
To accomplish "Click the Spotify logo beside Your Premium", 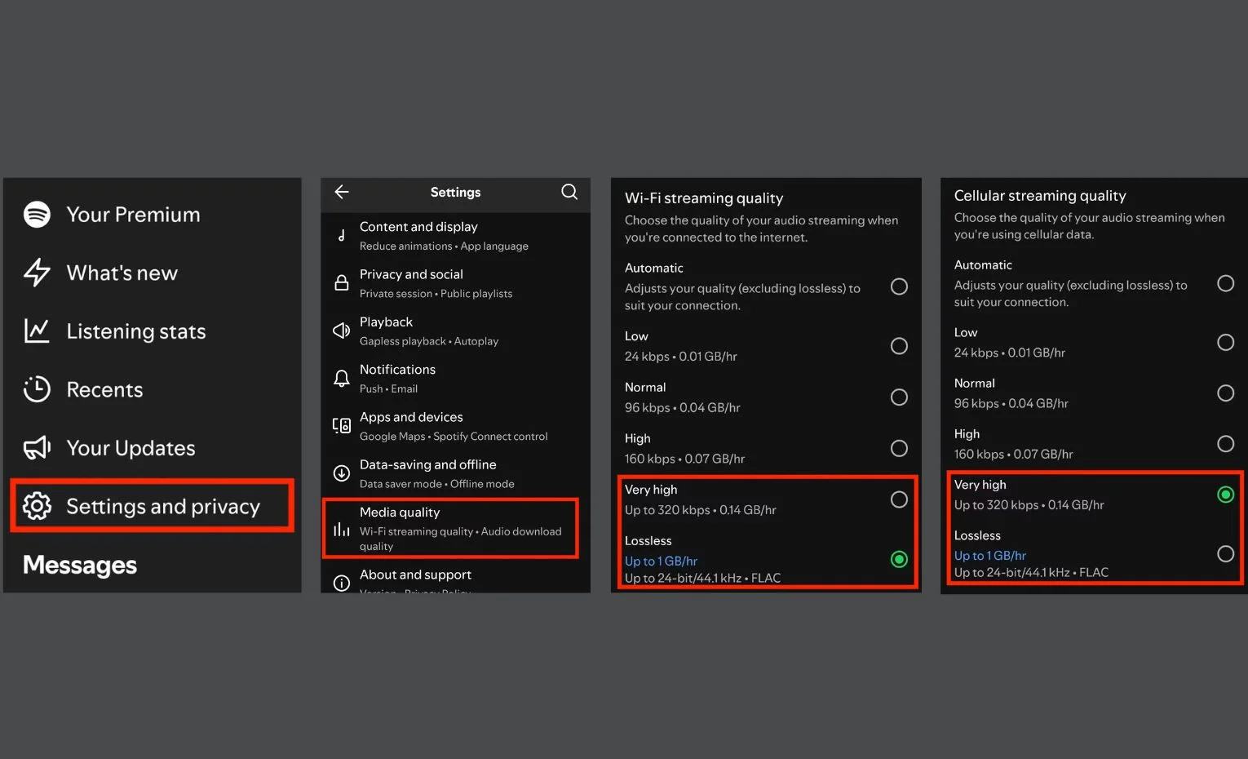I will 37,215.
